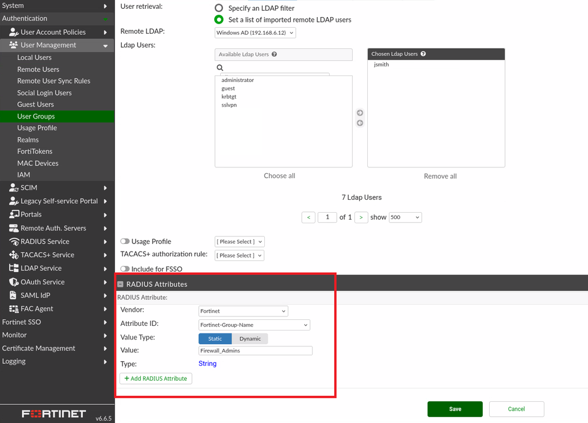Set Value Type to Static
588x423 pixels.
click(215, 339)
